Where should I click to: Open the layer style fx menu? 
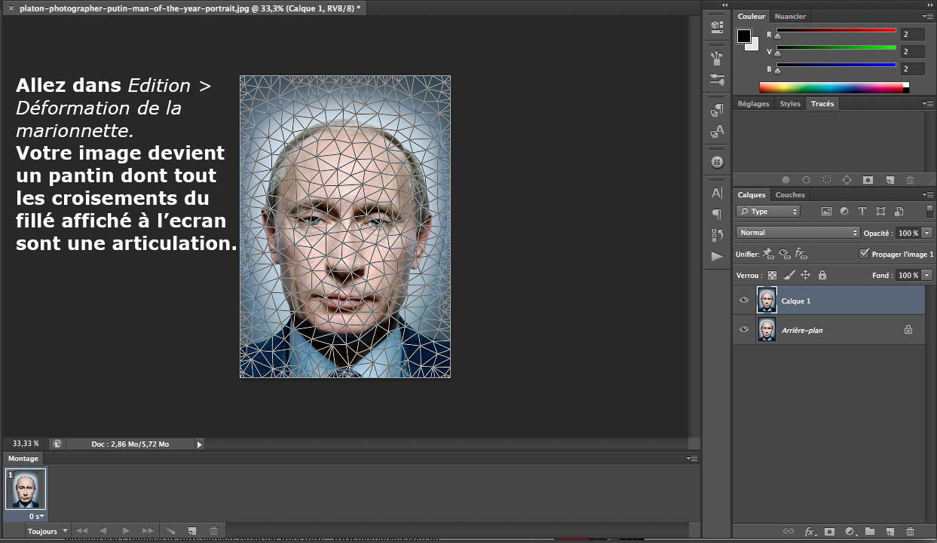pyautogui.click(x=810, y=532)
